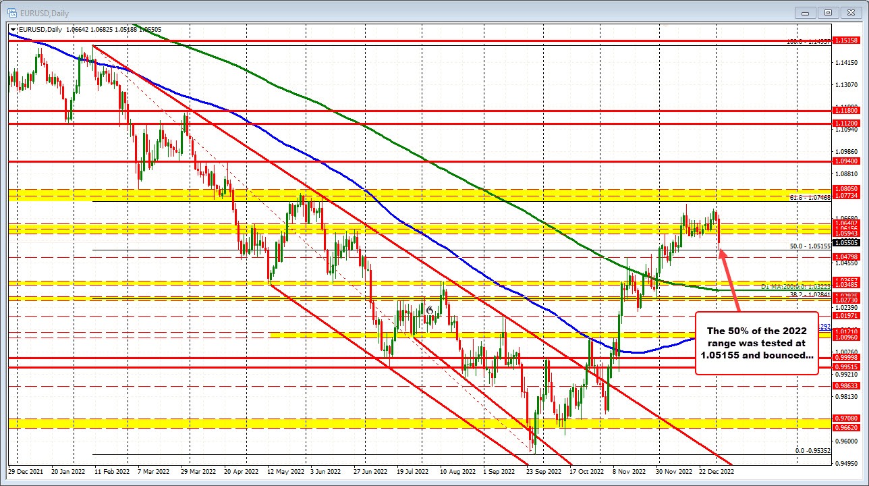869x486 pixels.
Task: Select the 0.98633 red price label
Action: [846, 386]
